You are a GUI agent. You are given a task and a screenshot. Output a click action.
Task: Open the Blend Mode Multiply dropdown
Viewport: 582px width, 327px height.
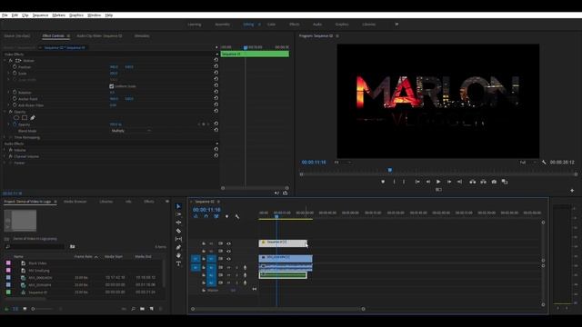click(x=131, y=131)
